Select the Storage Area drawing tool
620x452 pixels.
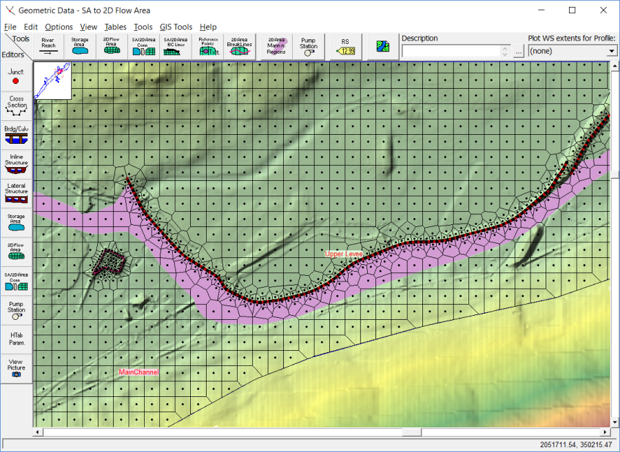79,44
